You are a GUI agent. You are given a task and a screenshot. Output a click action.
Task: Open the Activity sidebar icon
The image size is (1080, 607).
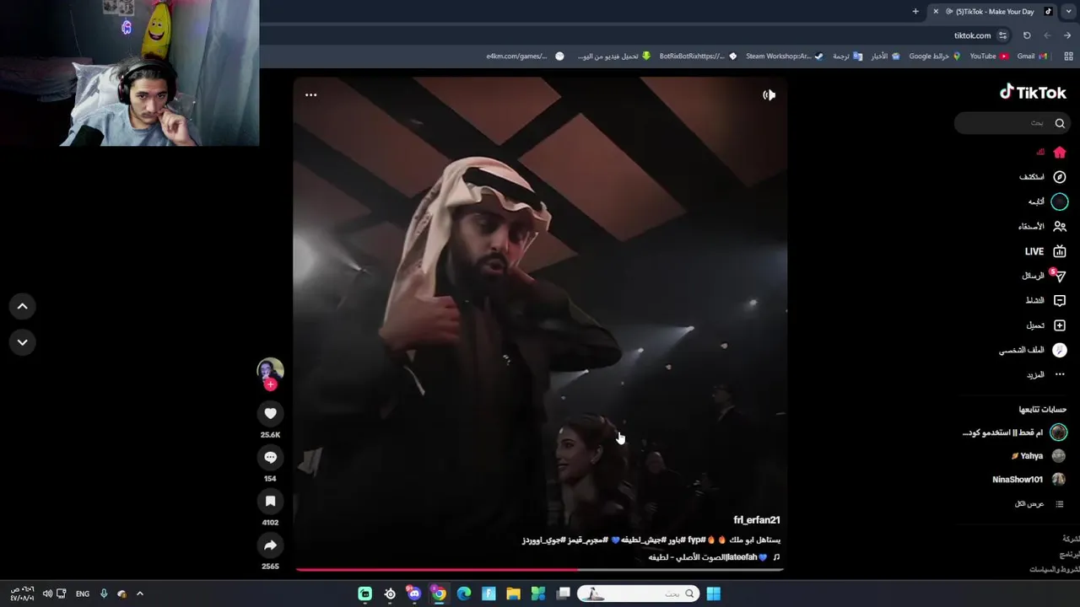pos(1060,300)
